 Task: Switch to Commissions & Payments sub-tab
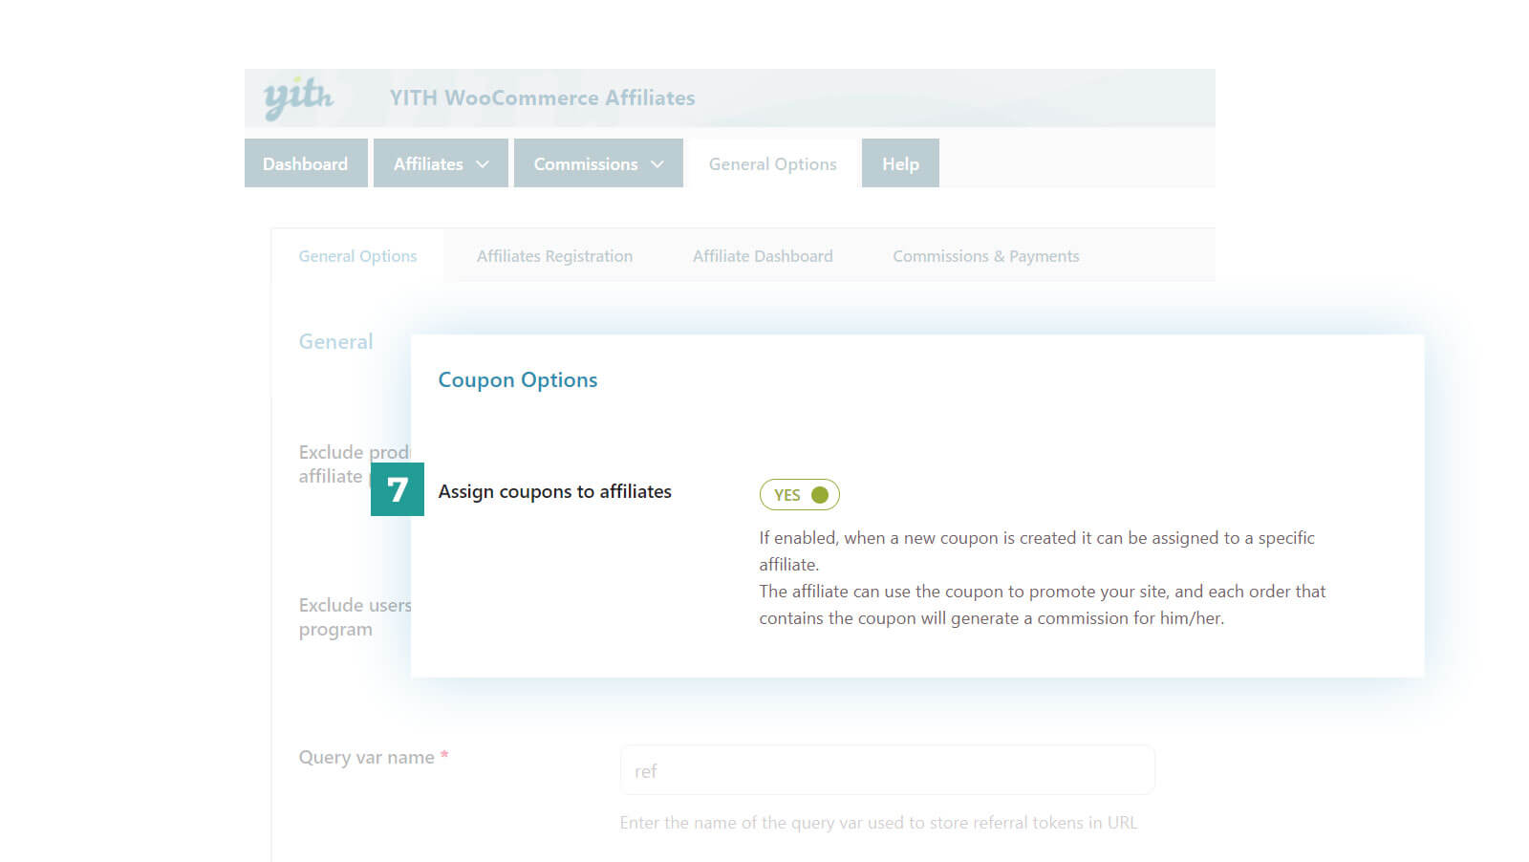coord(985,256)
